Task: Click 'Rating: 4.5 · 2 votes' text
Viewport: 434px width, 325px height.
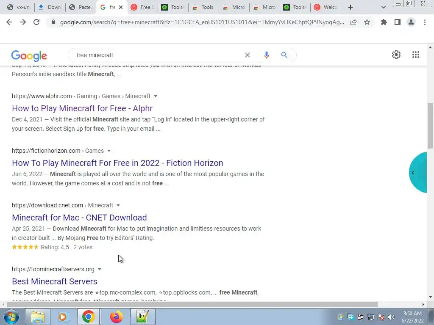Action: [x=67, y=247]
